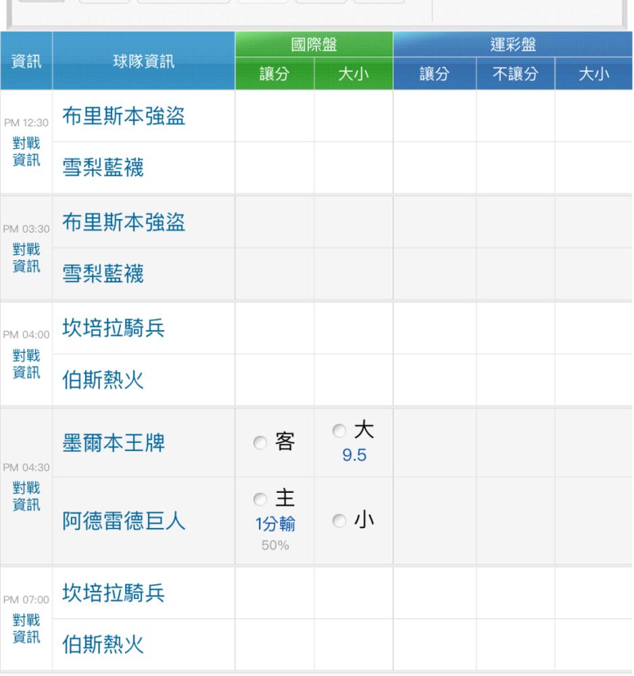Click the PM 03:30 time label

26,229
